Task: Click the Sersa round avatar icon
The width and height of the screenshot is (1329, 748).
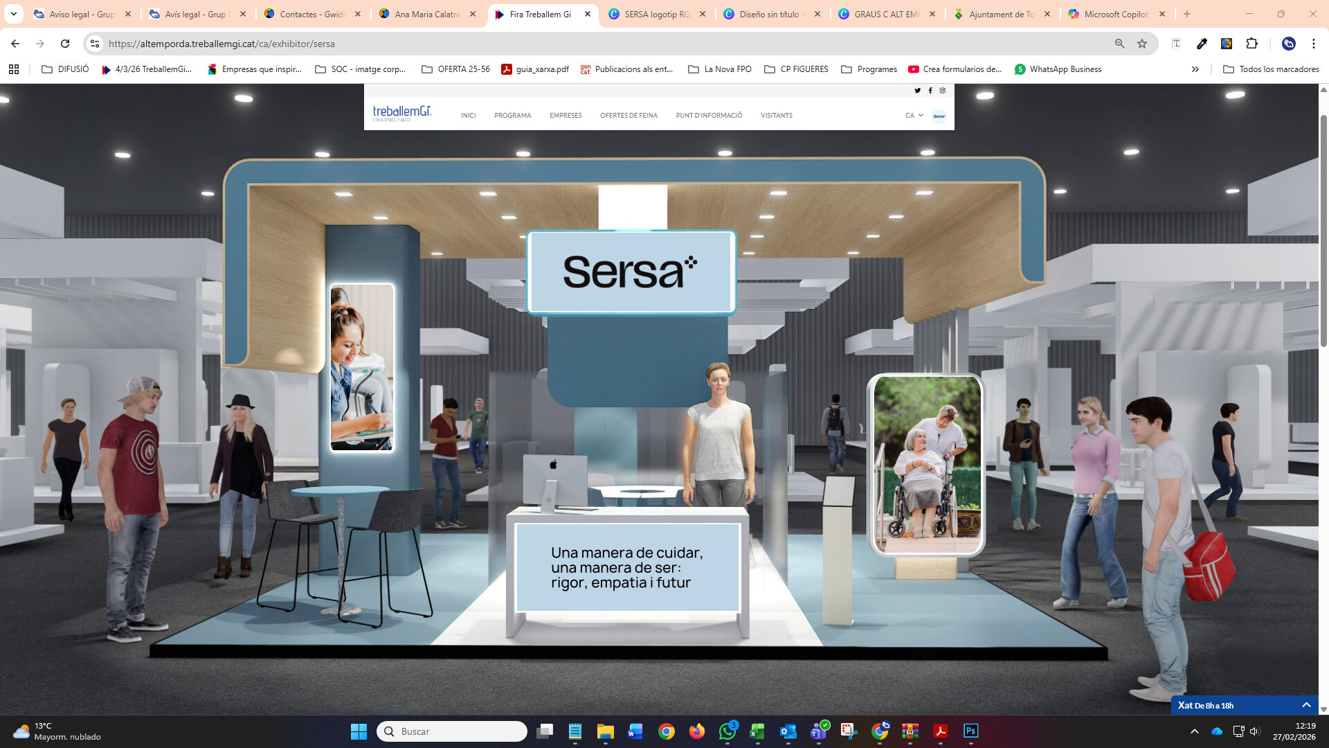Action: click(x=939, y=116)
